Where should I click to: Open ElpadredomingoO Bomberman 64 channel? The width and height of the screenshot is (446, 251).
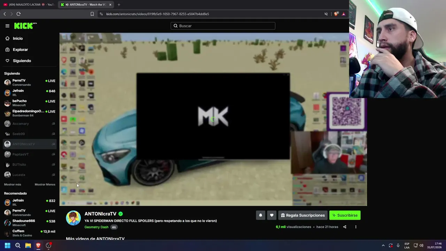(30, 113)
